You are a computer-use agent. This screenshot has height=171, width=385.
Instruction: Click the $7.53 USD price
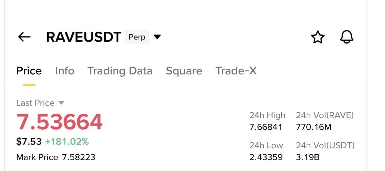[x=28, y=142]
